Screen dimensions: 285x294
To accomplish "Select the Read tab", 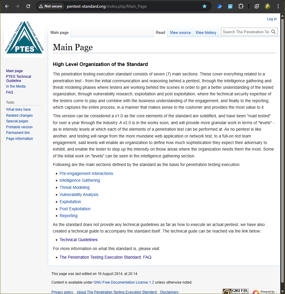I will pos(160,32).
